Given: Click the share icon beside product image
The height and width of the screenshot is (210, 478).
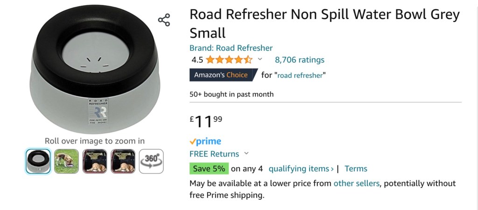Looking at the screenshot, I should point(164,20).
